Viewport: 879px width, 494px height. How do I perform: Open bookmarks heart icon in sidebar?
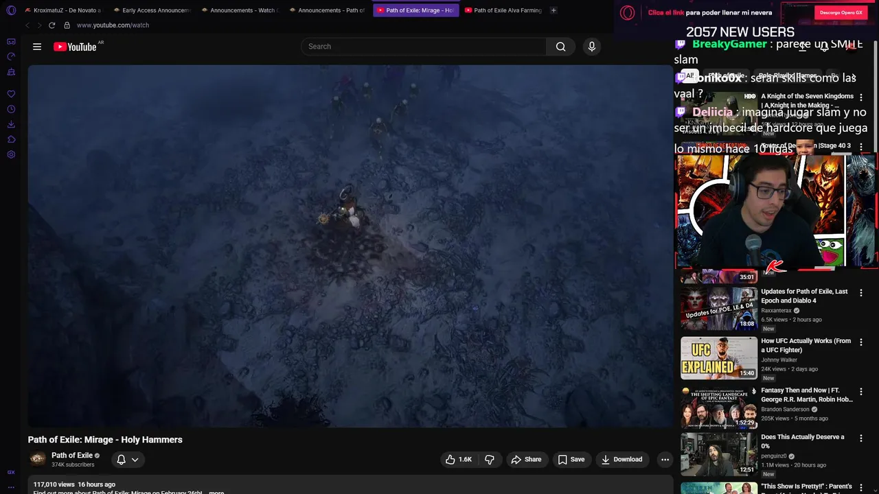11,94
